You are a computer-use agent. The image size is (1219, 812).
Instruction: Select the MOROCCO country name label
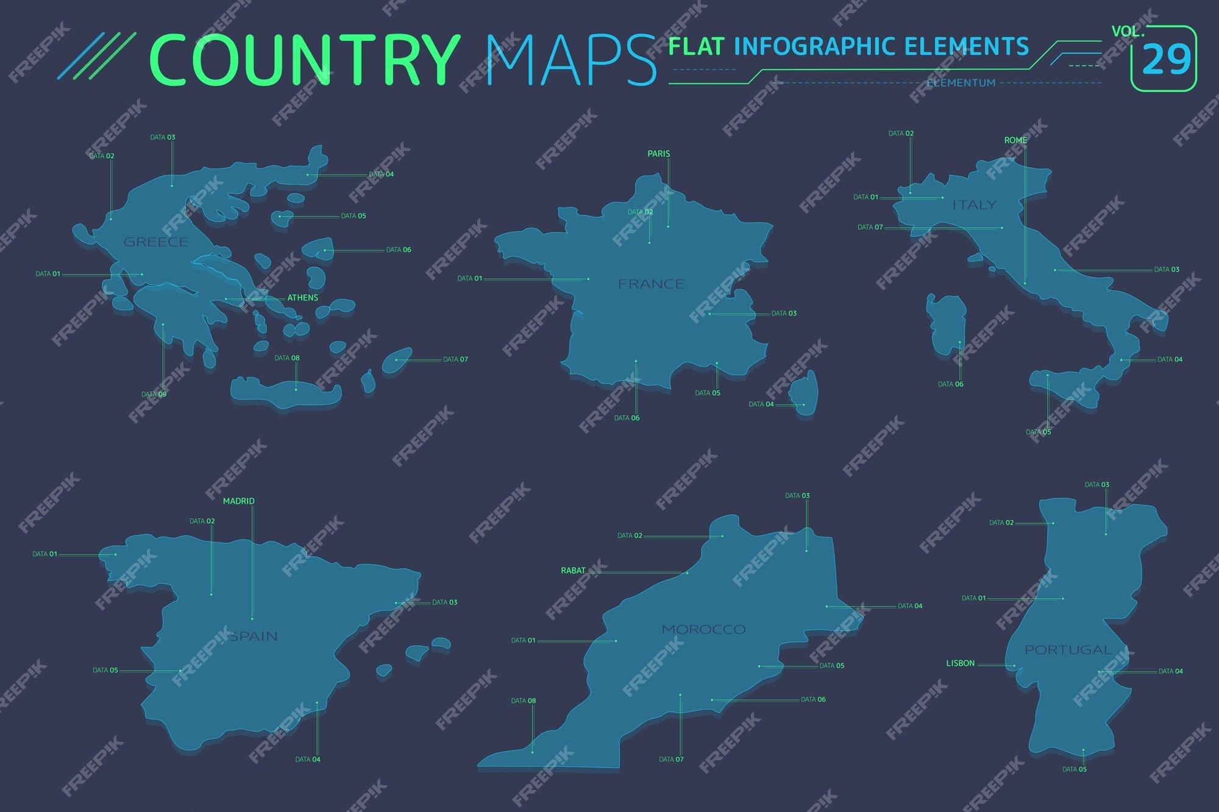703,629
